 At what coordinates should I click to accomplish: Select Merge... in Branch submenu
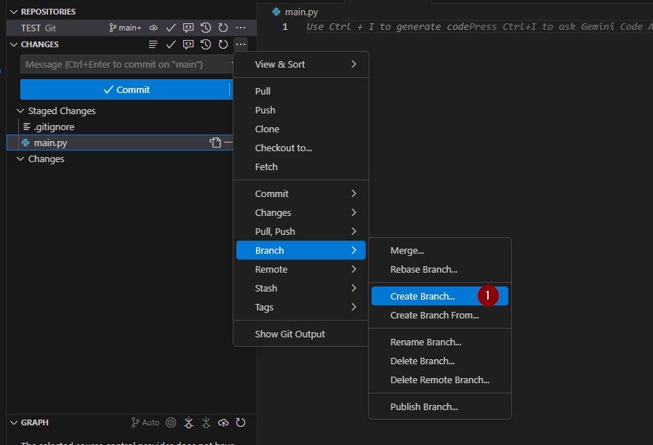[x=440, y=251]
